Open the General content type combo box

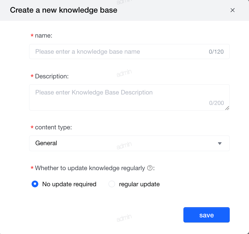(129, 143)
